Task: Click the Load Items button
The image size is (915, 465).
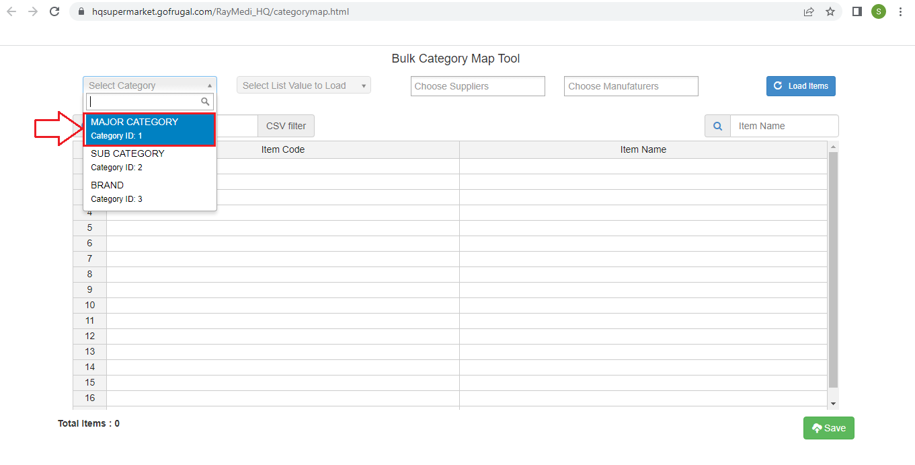Action: [801, 86]
